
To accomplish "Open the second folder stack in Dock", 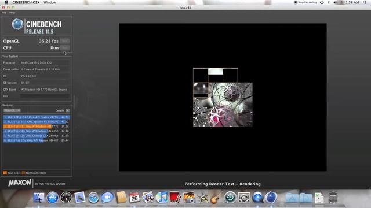I will 305,198.
